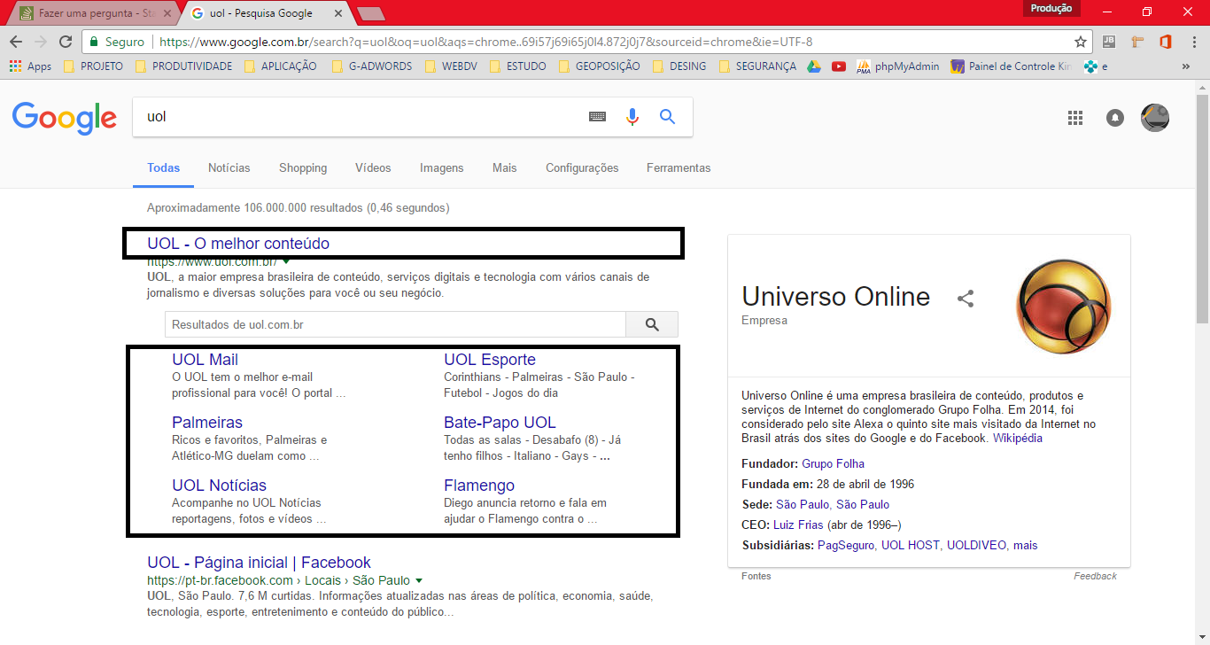Switch to the Vídeos tab

click(373, 167)
